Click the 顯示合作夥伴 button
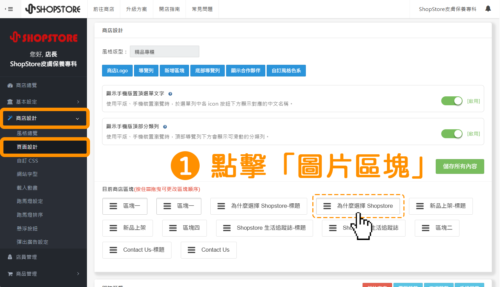500x287 pixels. [246, 71]
